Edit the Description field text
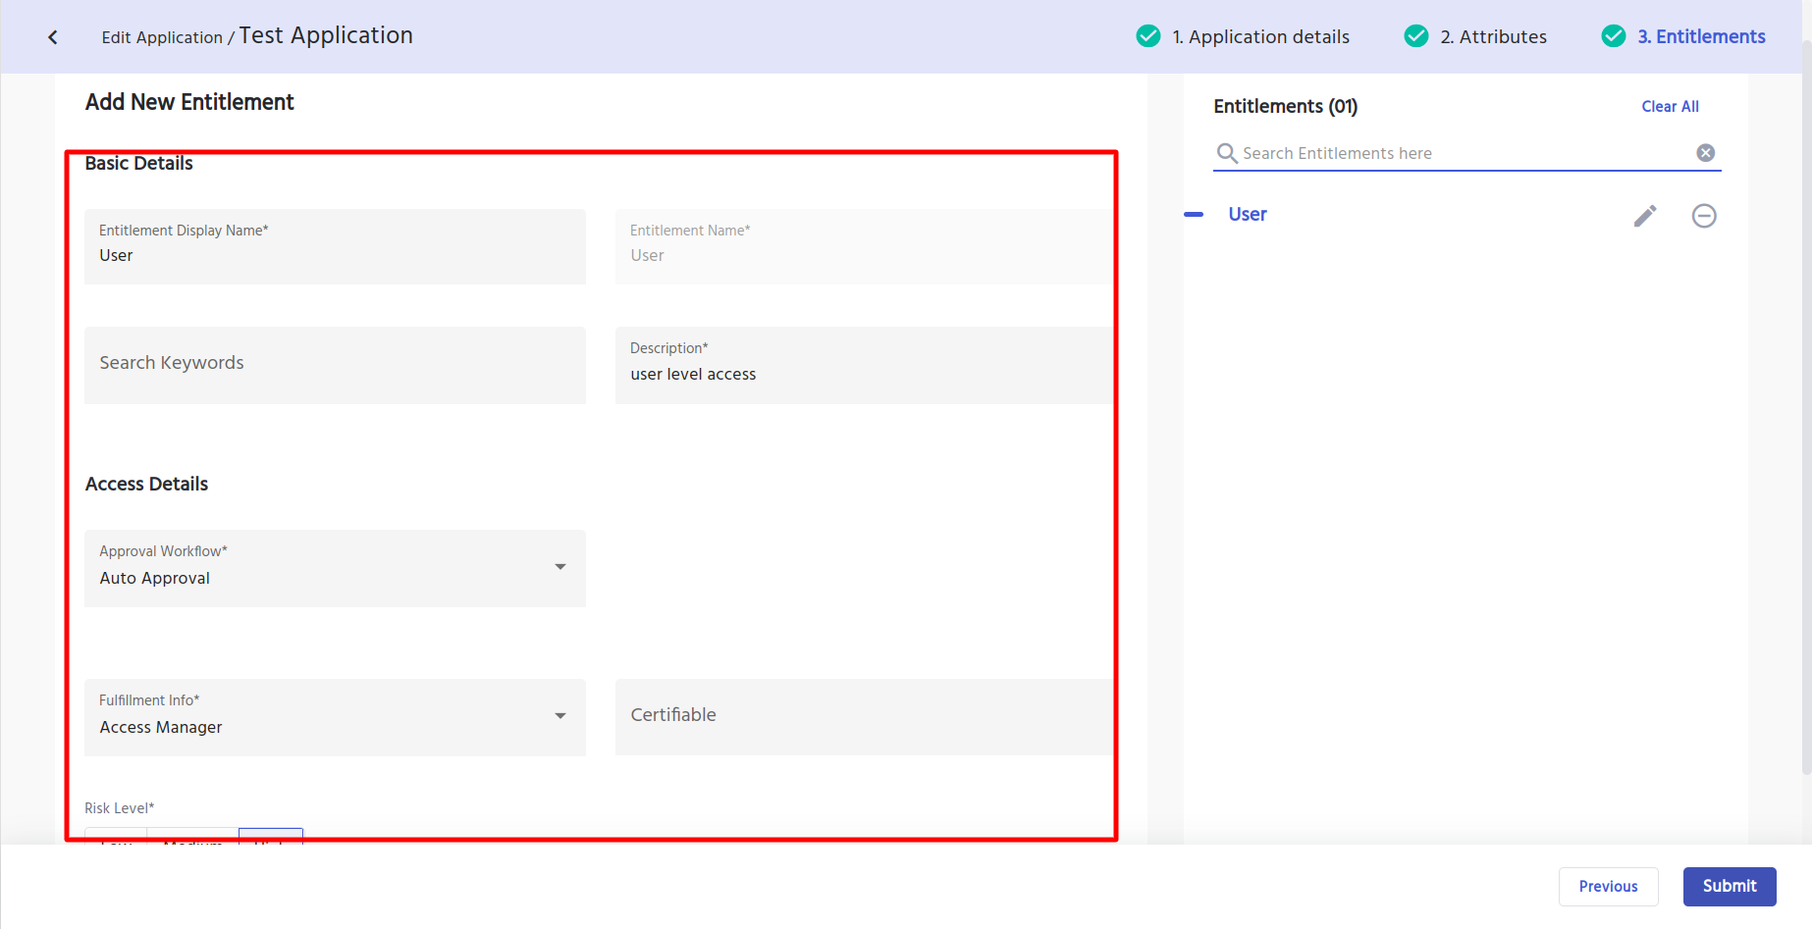 (864, 374)
